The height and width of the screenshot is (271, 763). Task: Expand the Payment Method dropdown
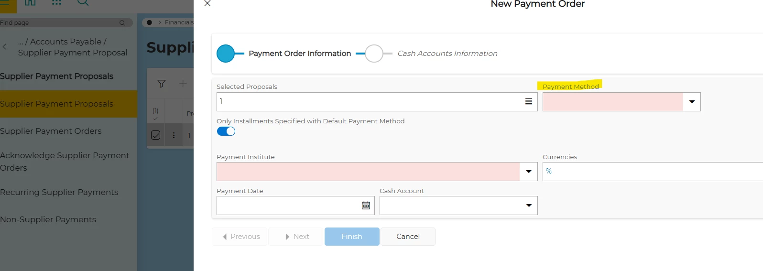click(692, 102)
